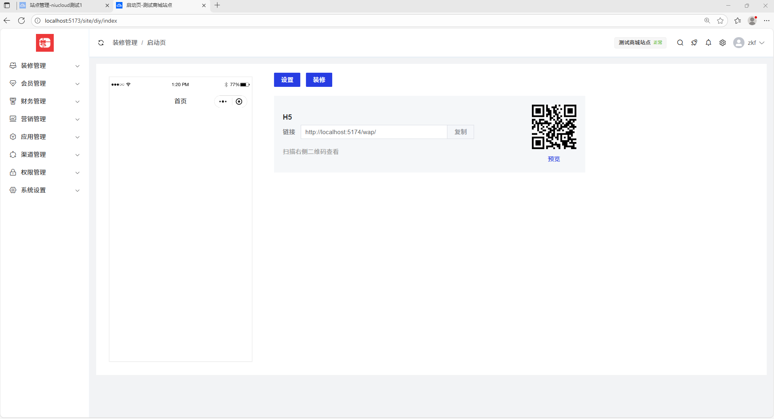This screenshot has height=419, width=774.
Task: Click the blue 装修 button
Action: tap(319, 80)
